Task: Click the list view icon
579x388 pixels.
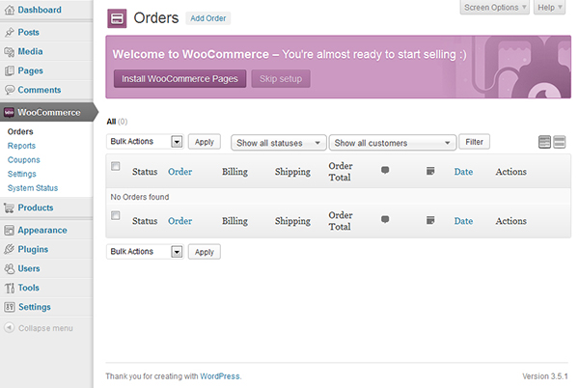Action: coord(544,142)
